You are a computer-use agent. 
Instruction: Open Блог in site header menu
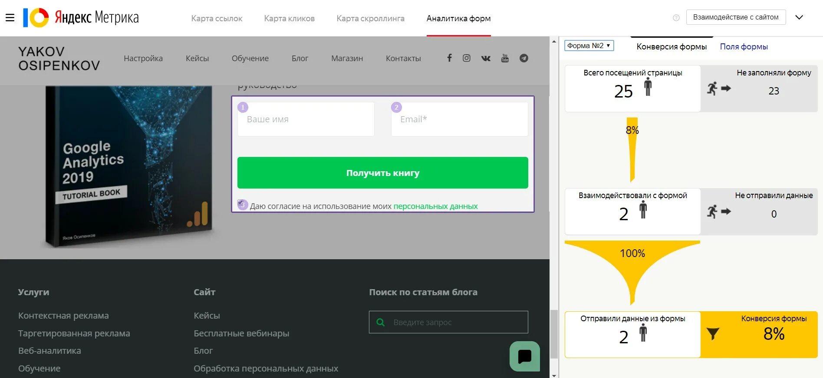point(300,58)
